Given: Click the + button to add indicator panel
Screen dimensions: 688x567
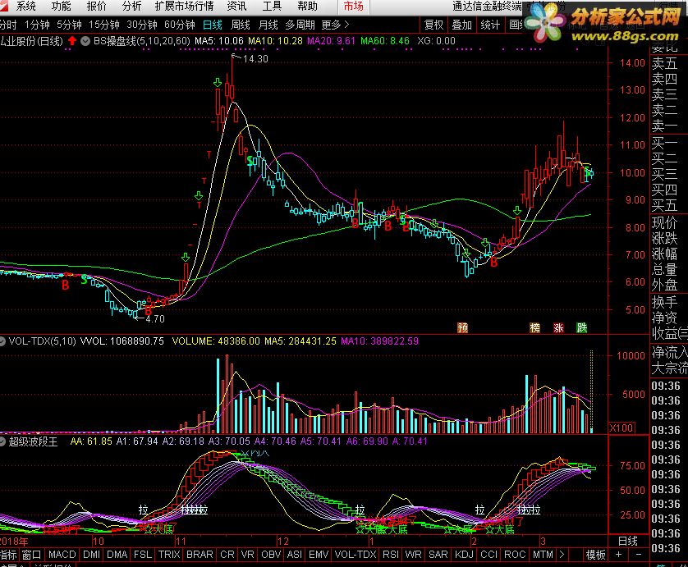Looking at the screenshot, I should (x=619, y=555).
